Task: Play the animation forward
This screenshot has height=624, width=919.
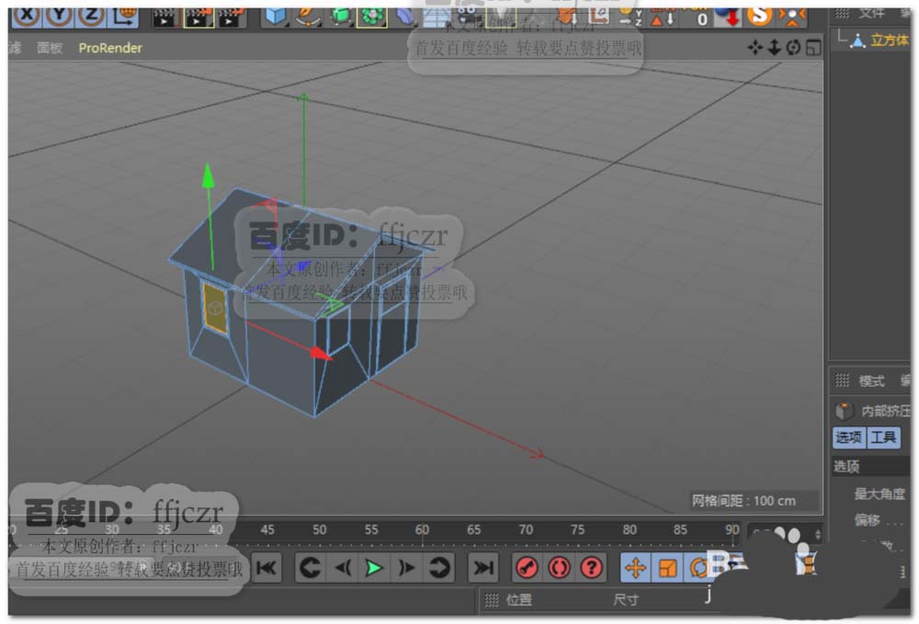Action: coord(374,568)
